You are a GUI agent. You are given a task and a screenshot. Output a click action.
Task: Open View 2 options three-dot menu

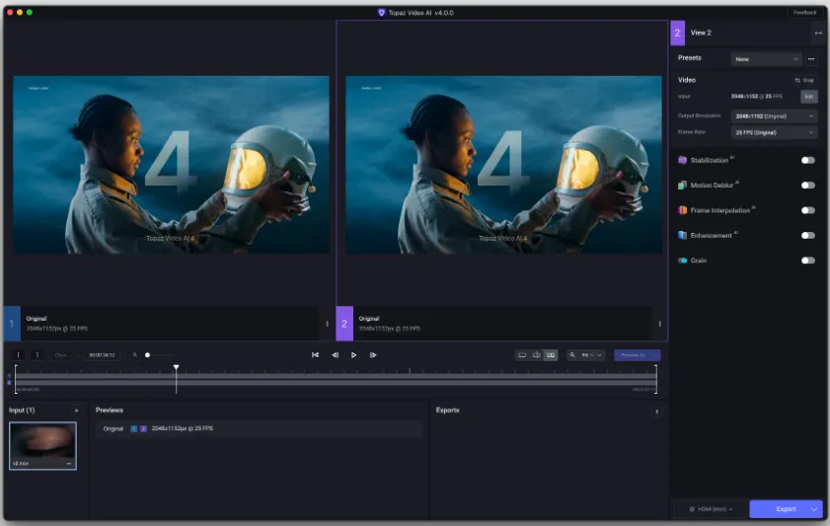click(x=659, y=324)
